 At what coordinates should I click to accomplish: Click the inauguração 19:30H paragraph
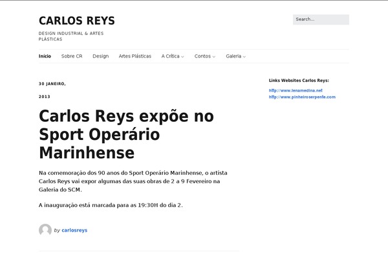tap(111, 205)
